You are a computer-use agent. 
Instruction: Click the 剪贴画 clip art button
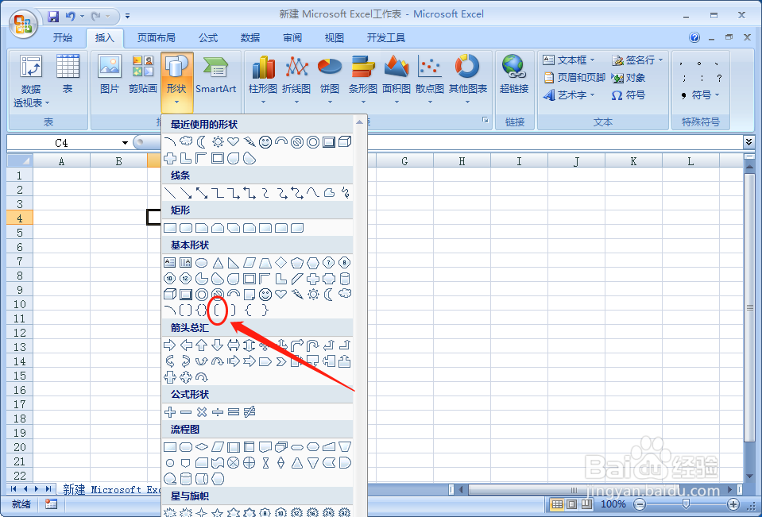[x=143, y=75]
